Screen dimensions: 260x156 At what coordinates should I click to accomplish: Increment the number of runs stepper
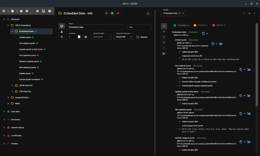click(79, 36)
